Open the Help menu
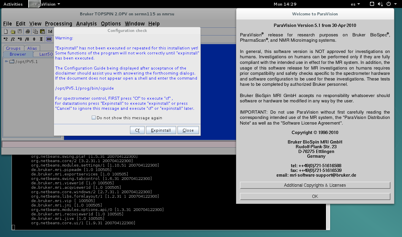 tap(154, 24)
